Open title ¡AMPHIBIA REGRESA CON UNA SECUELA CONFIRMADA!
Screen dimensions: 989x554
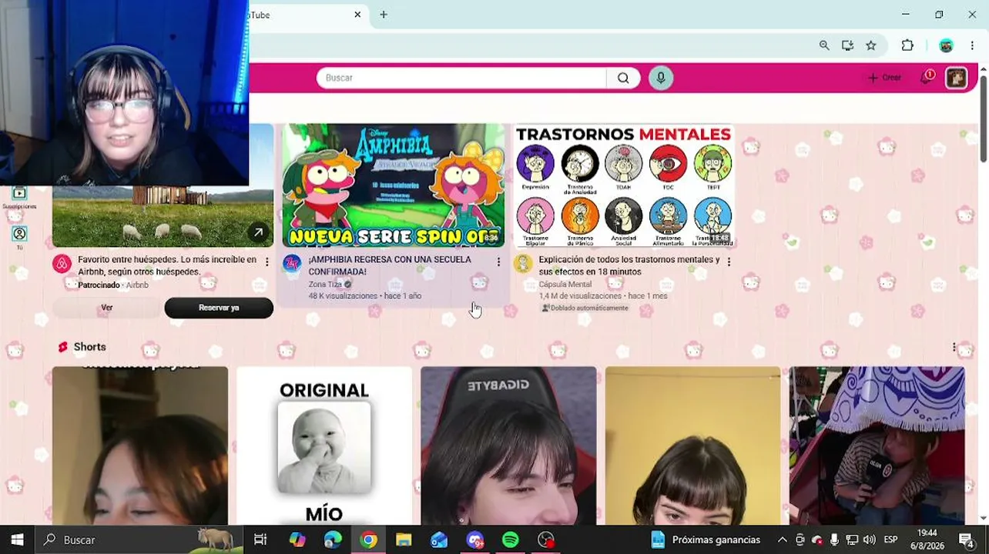point(390,265)
